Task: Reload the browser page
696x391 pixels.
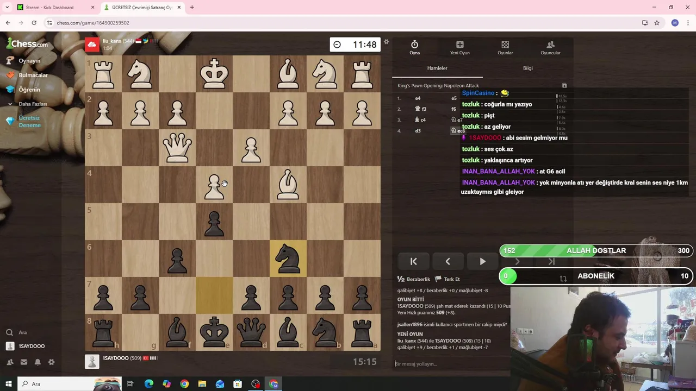Action: tap(34, 23)
